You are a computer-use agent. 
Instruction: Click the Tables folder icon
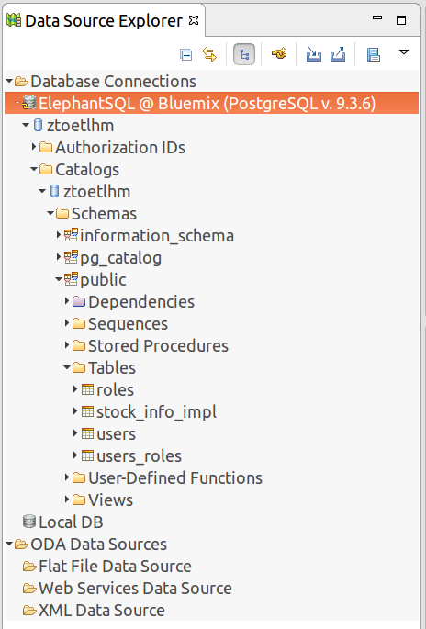click(79, 367)
